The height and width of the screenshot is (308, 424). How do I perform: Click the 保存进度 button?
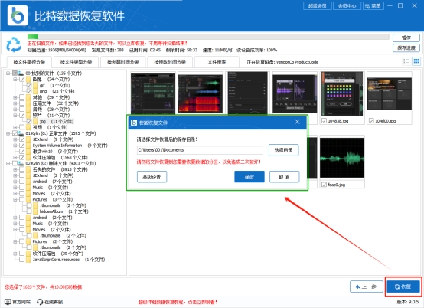(x=406, y=48)
